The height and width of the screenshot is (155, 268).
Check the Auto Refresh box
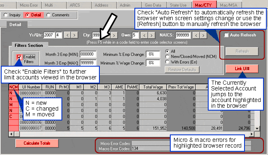(226, 35)
